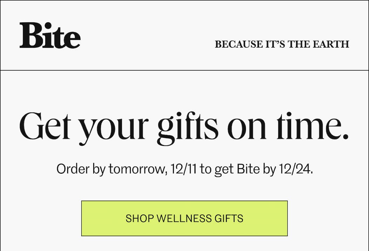369x251 pixels.
Task: Select the "BECAUSE IT'S THE EARTH" tagline
Action: [x=281, y=44]
